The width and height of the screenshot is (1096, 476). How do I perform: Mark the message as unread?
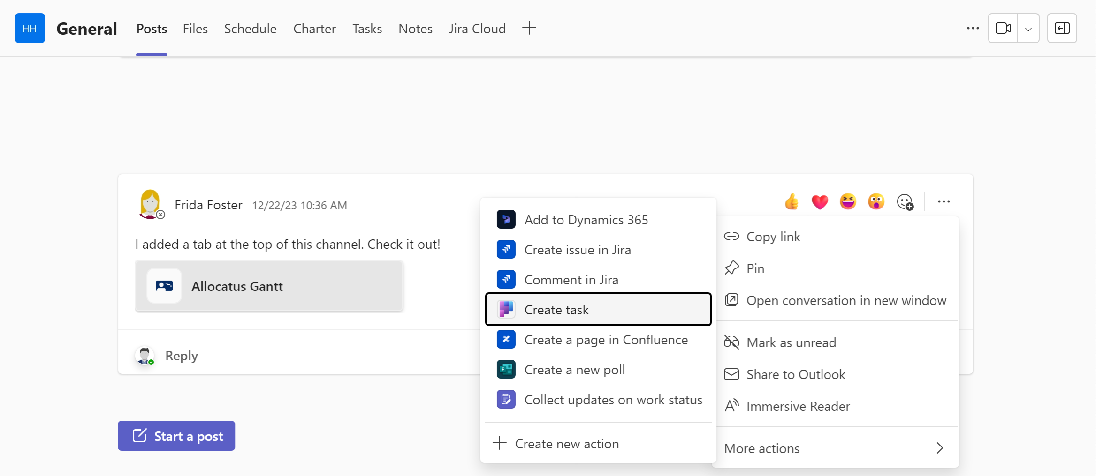point(837,342)
